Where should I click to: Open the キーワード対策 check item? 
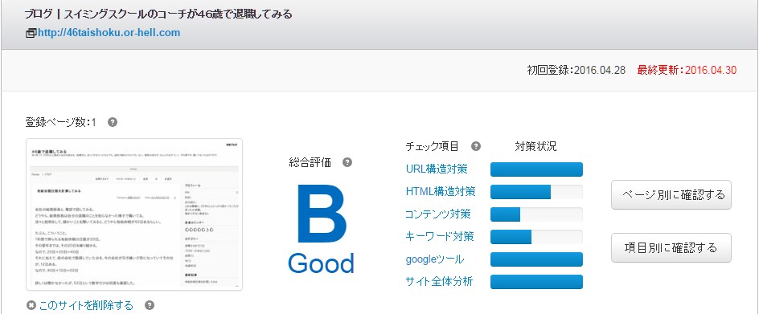(440, 237)
